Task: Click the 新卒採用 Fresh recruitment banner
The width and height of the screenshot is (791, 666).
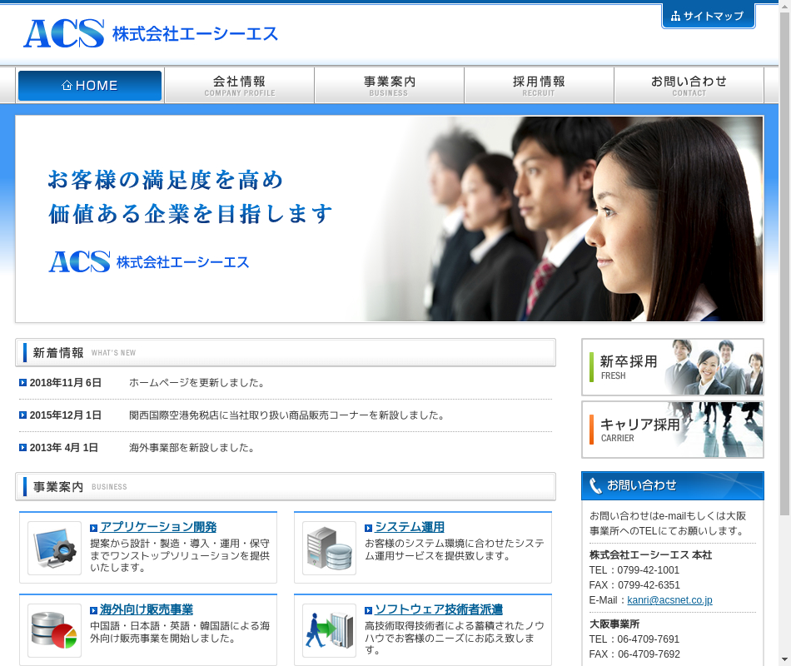Action: (x=672, y=367)
